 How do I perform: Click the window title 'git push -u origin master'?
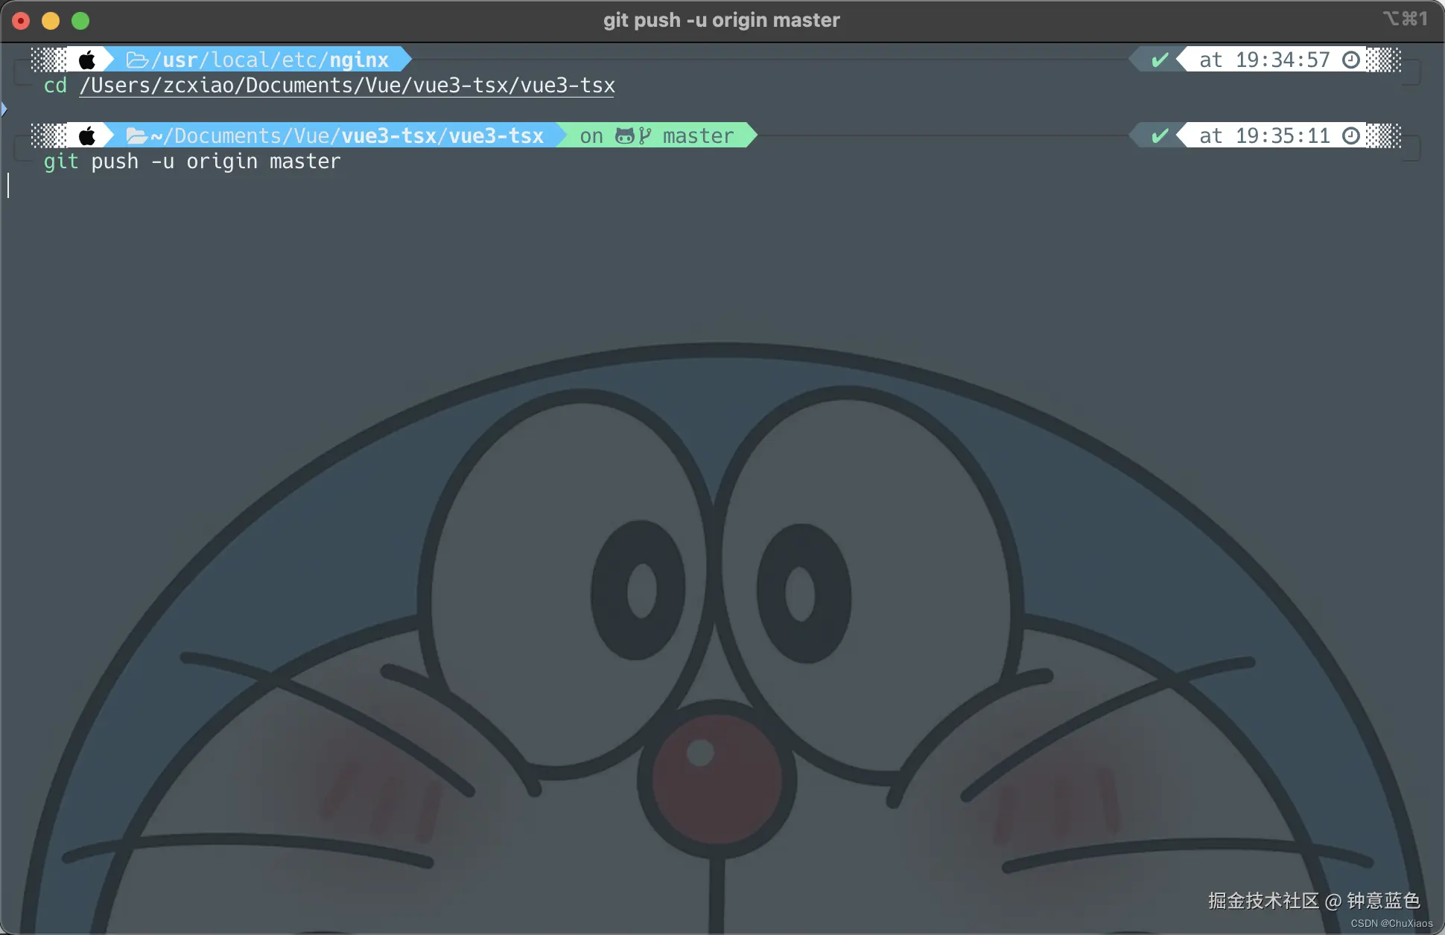pyautogui.click(x=721, y=20)
